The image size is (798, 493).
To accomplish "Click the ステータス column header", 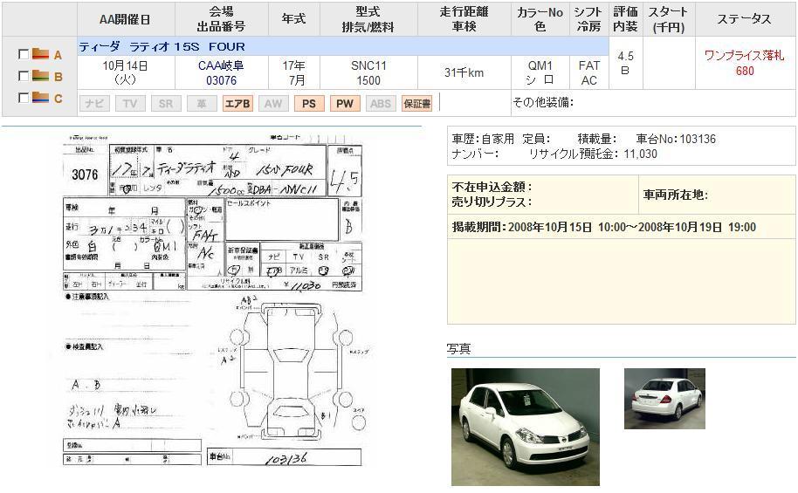I will (745, 19).
